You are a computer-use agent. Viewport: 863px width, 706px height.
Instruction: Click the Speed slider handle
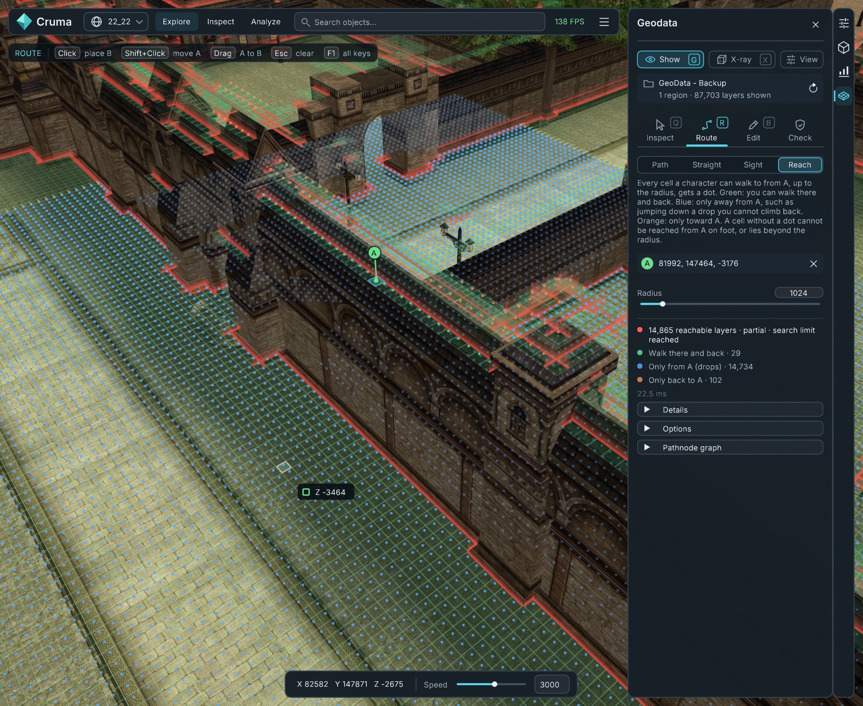(494, 684)
